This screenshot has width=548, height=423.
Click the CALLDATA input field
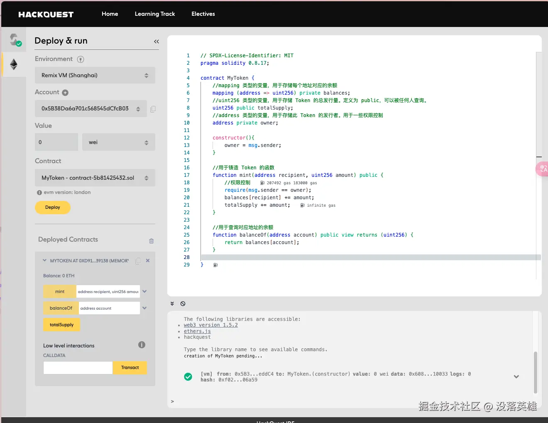coord(78,368)
